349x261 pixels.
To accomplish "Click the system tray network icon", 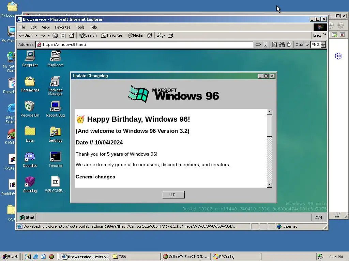I will coord(320,257).
